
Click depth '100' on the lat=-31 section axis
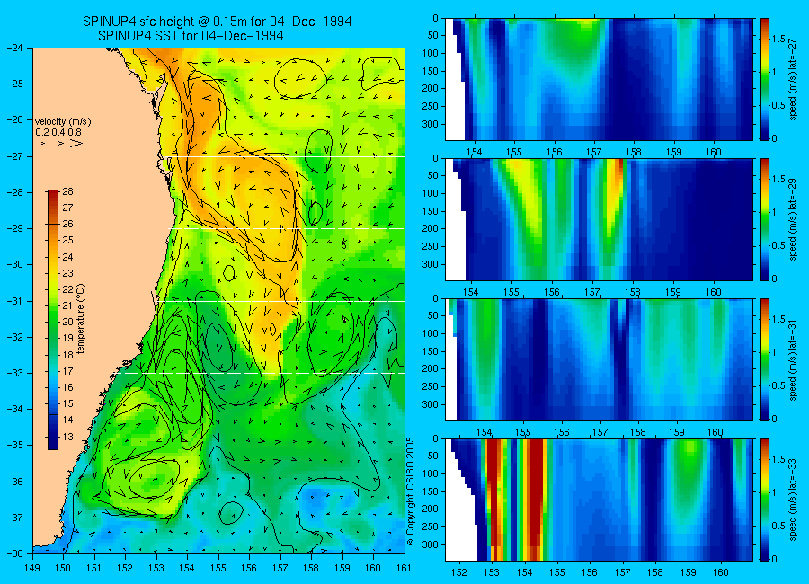431,334
